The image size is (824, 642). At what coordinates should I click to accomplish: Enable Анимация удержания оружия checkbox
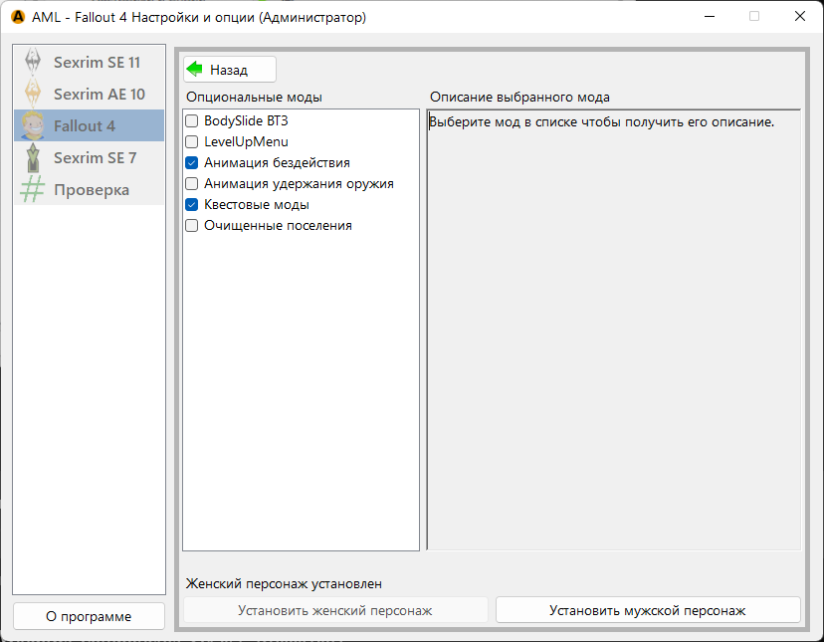(192, 183)
